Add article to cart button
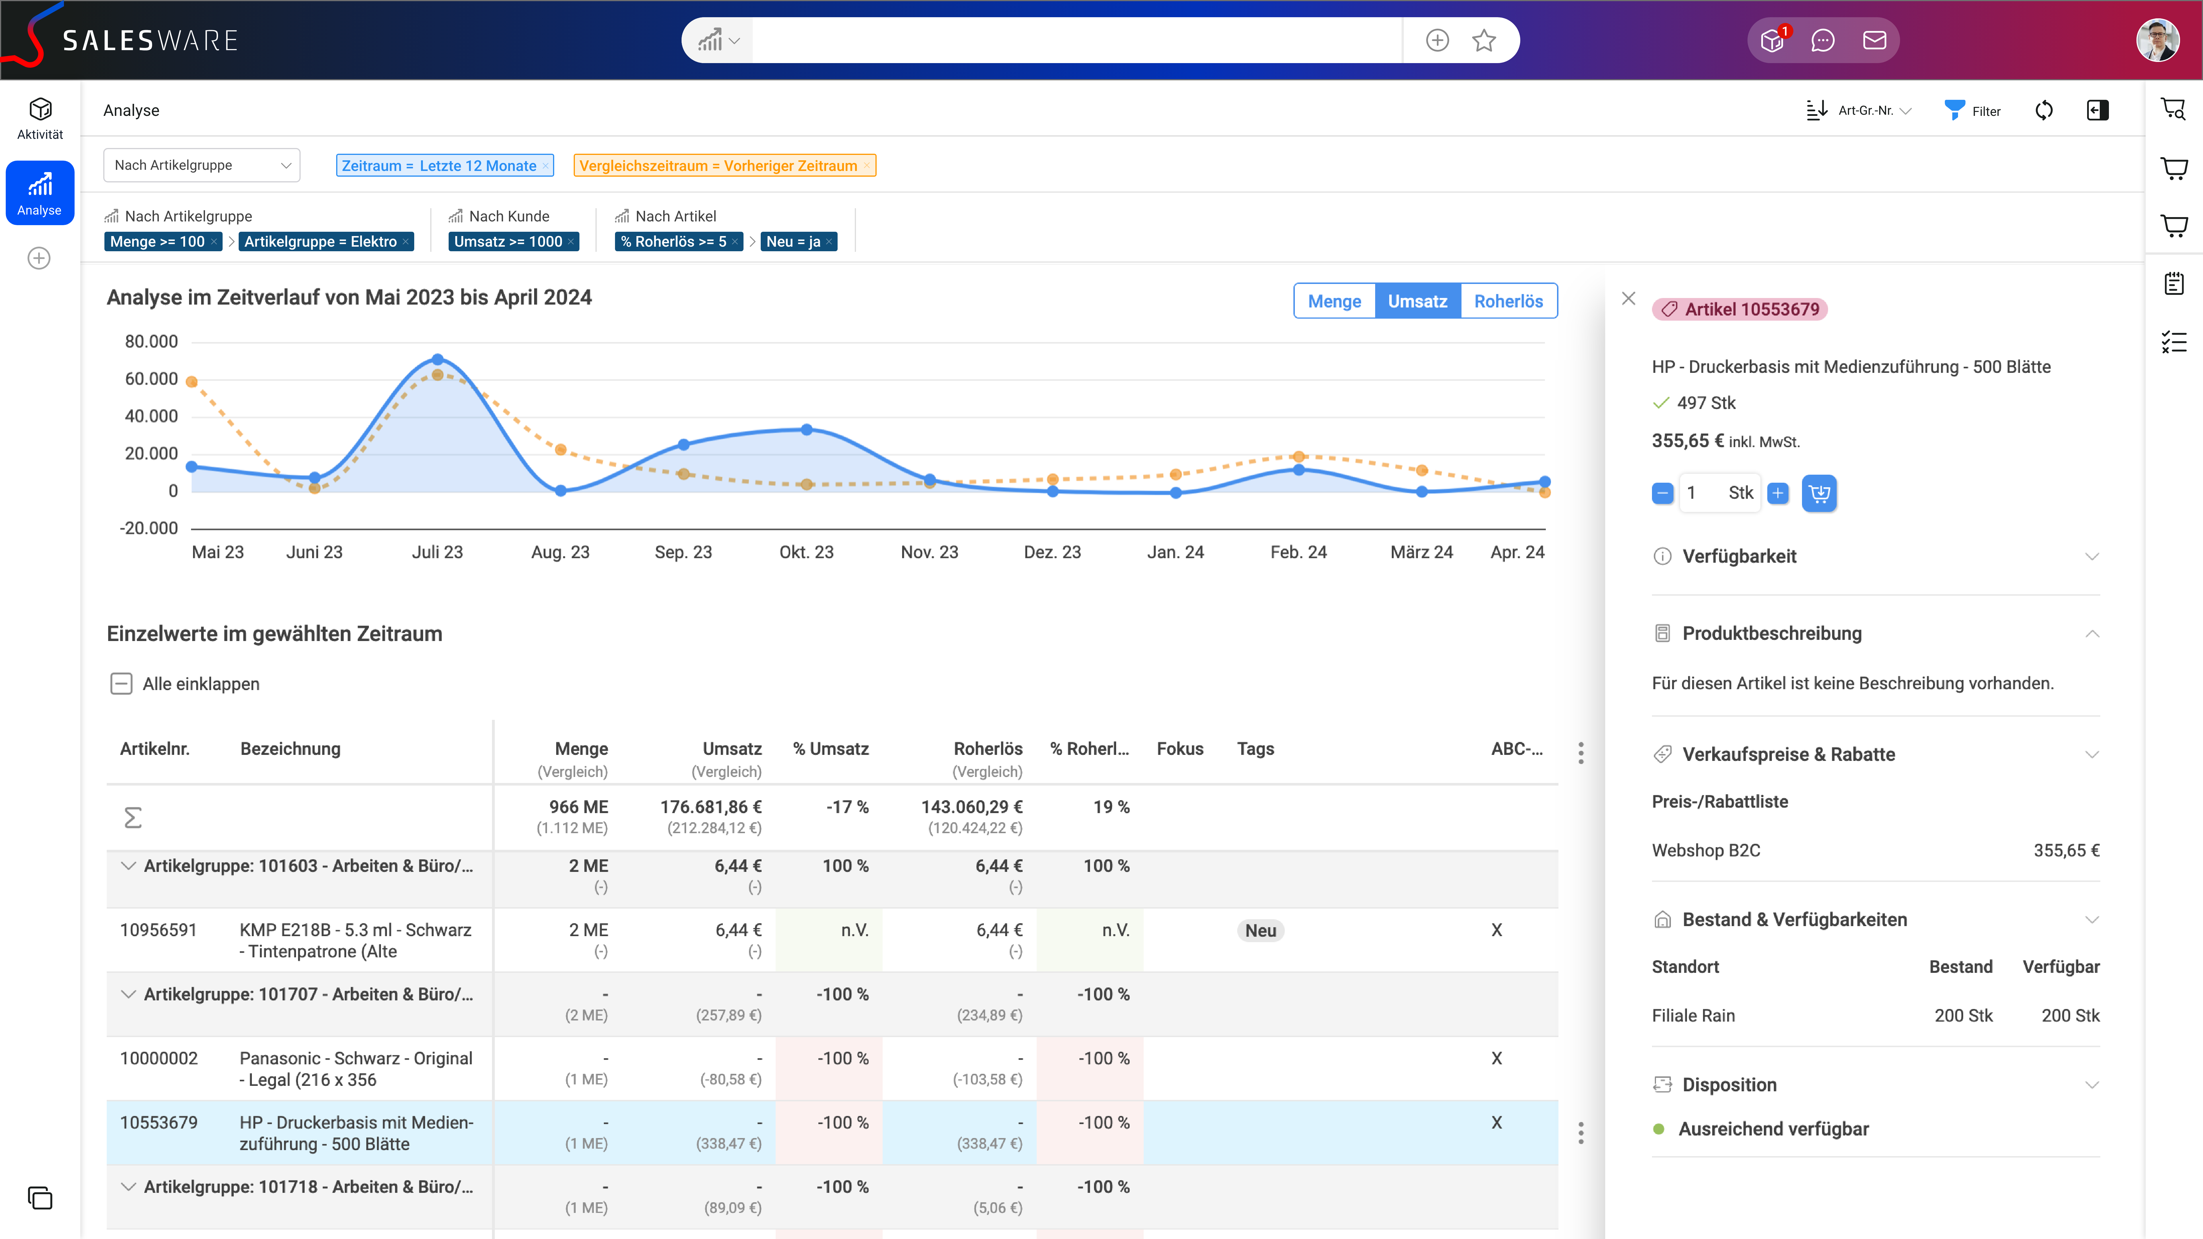The height and width of the screenshot is (1239, 2203). coord(1819,493)
